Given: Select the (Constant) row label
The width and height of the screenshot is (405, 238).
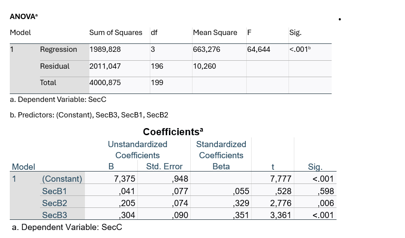Looking at the screenshot, I should click(x=62, y=179).
